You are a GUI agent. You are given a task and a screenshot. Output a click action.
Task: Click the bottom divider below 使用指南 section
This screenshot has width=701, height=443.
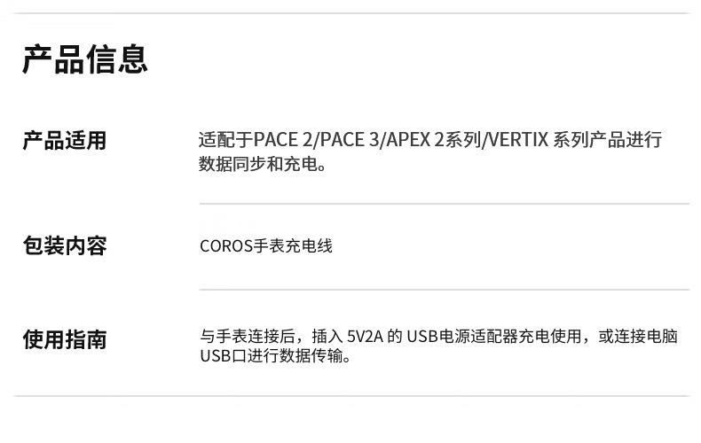pyautogui.click(x=350, y=395)
